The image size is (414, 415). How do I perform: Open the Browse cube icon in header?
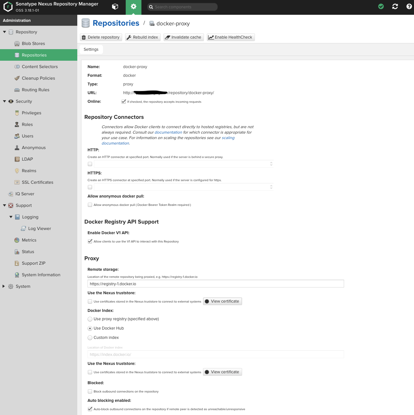coord(115,7)
